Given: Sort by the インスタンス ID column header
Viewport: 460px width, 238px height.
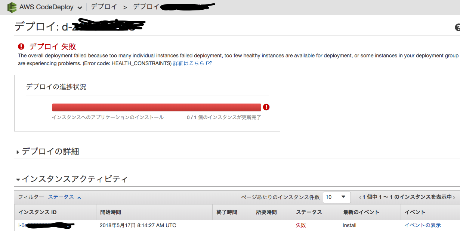Looking at the screenshot, I should point(38,212).
